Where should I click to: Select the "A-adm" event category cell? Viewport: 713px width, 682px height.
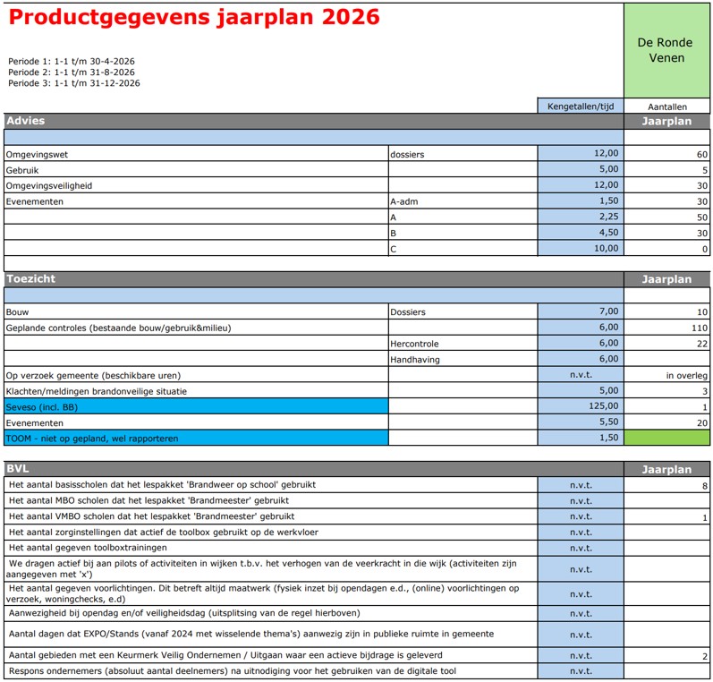point(404,201)
